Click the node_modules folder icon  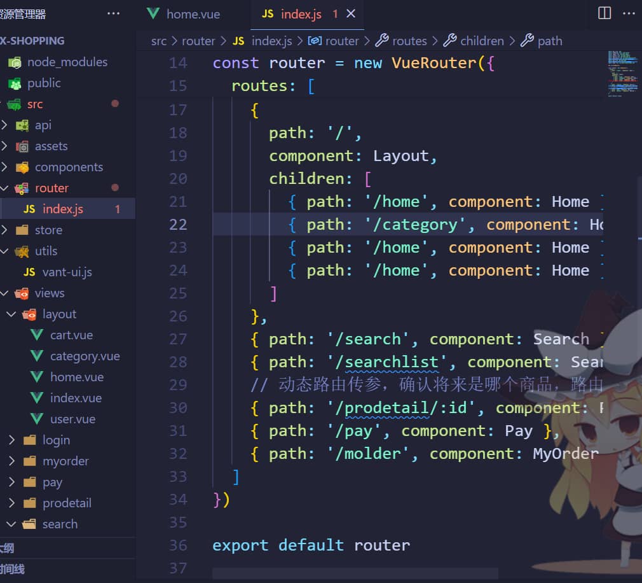point(15,62)
